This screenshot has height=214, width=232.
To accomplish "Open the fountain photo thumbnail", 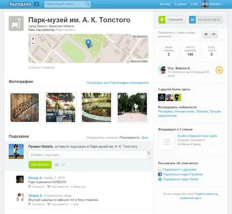I will pyautogui.click(x=96, y=108).
